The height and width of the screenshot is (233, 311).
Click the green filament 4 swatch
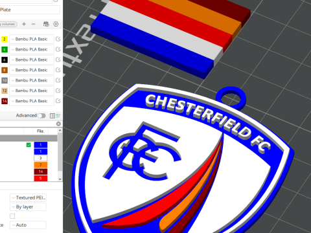5,49
